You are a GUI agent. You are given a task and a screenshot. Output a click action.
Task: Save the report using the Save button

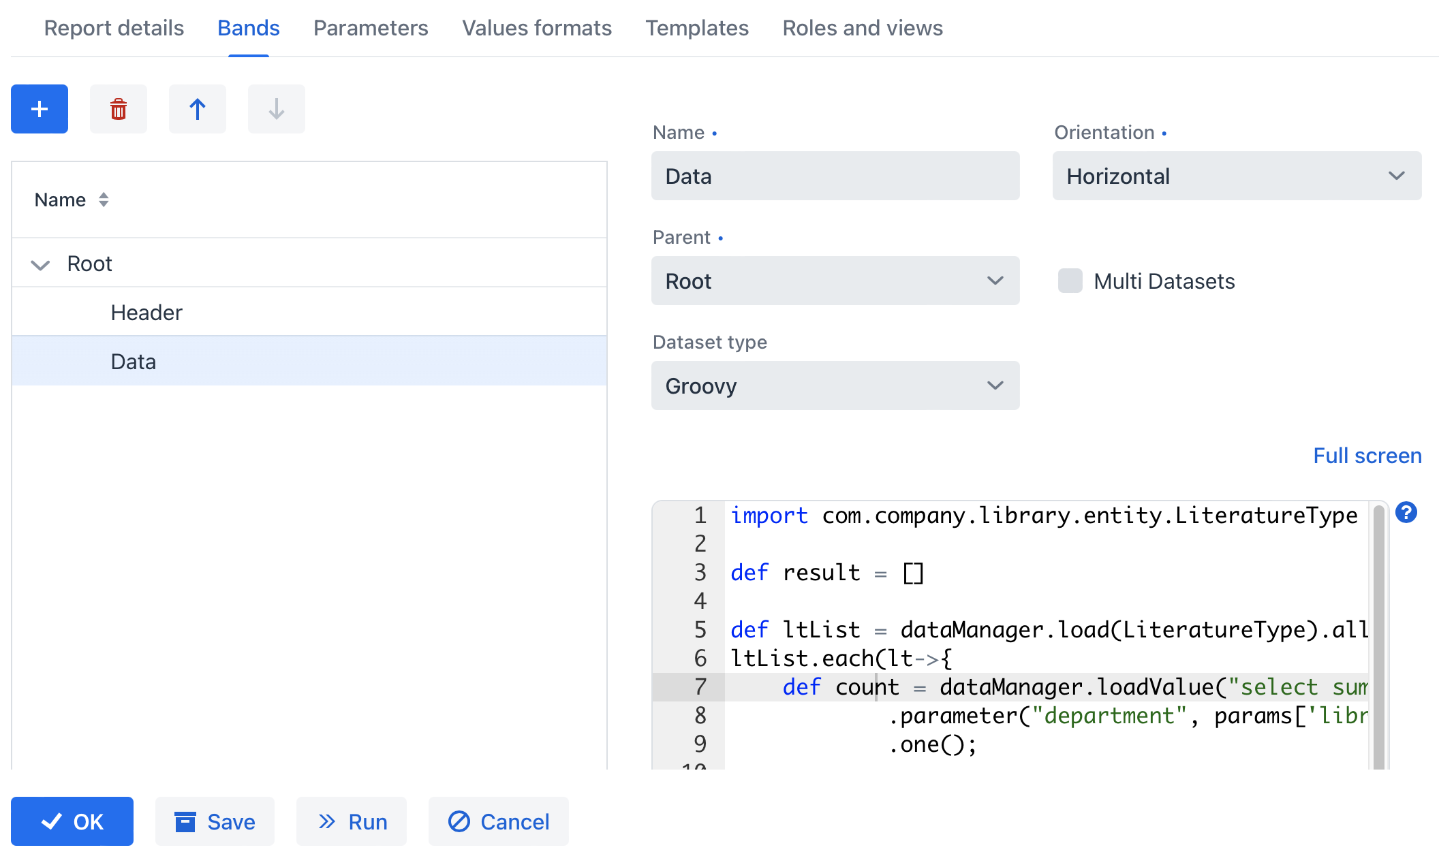point(215,821)
